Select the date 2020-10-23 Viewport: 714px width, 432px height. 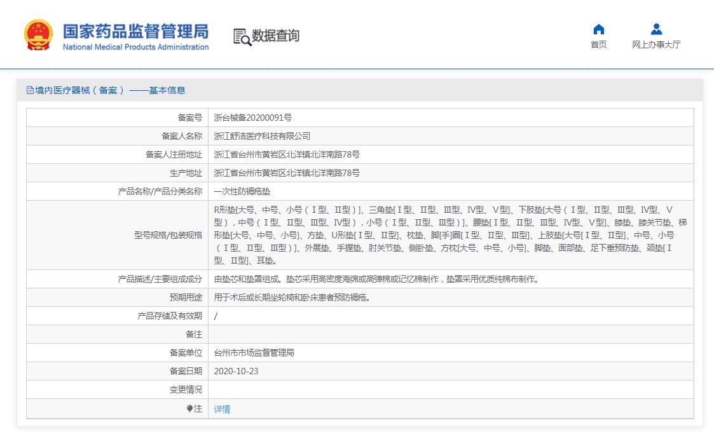click(236, 372)
